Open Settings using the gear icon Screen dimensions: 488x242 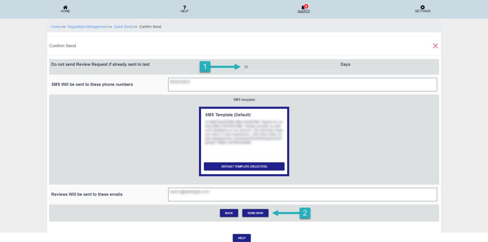tap(422, 7)
